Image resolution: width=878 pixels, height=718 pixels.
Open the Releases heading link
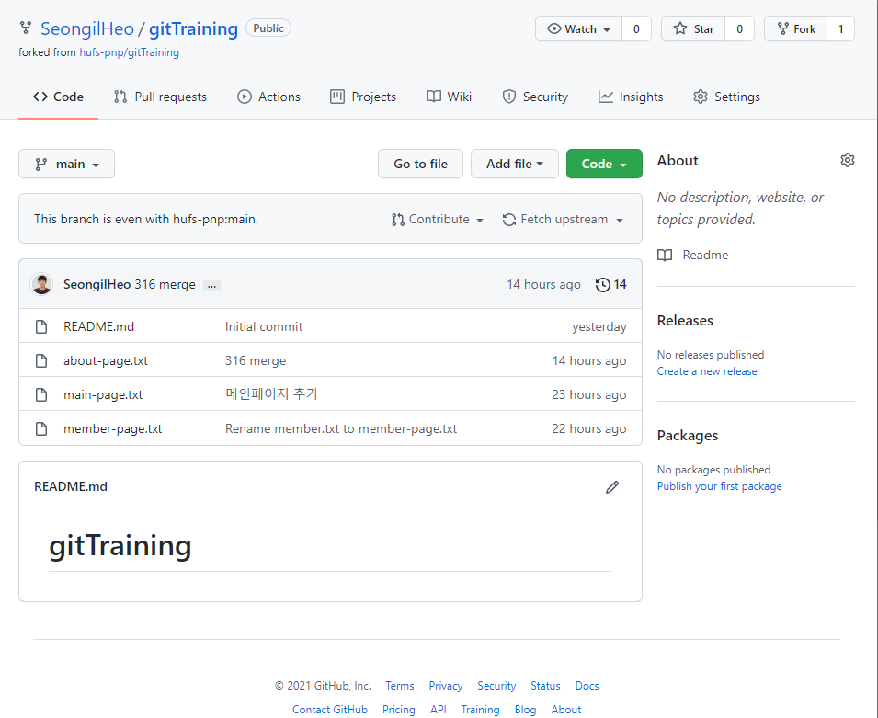[685, 321]
